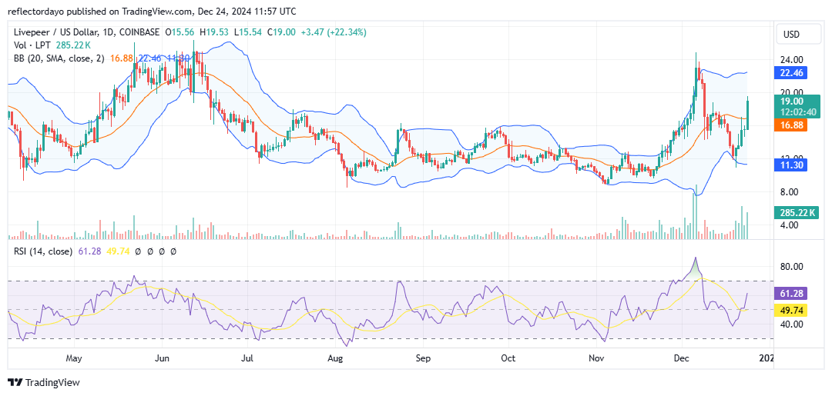This screenshot has width=832, height=396.
Task: Select the open price O15.56 value
Action: point(181,32)
